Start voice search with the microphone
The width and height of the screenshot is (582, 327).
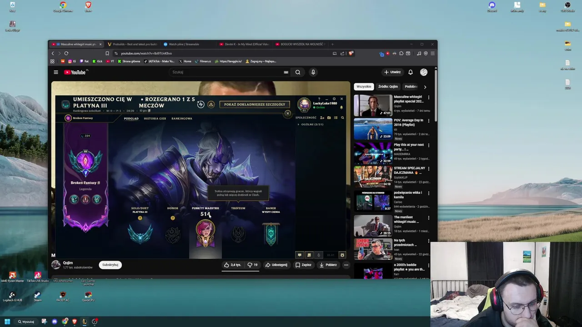coord(313,72)
